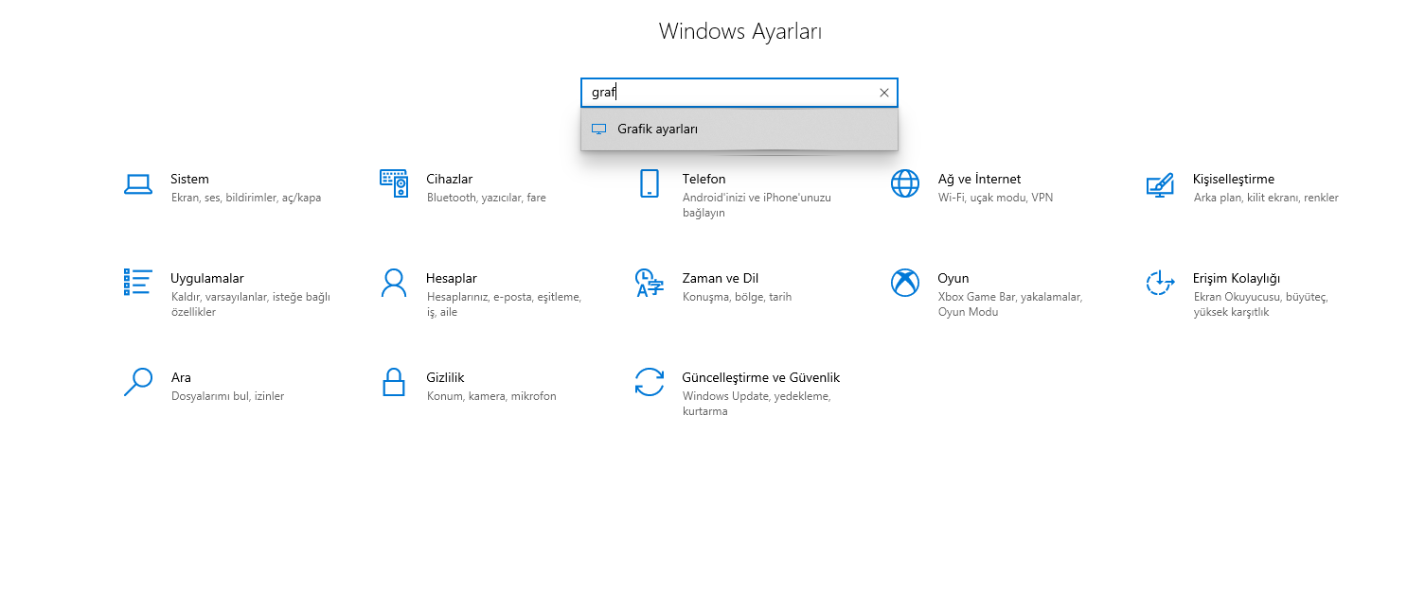The height and width of the screenshot is (606, 1425).
Task: Click the Windows Ayarları page heading
Action: (x=740, y=31)
